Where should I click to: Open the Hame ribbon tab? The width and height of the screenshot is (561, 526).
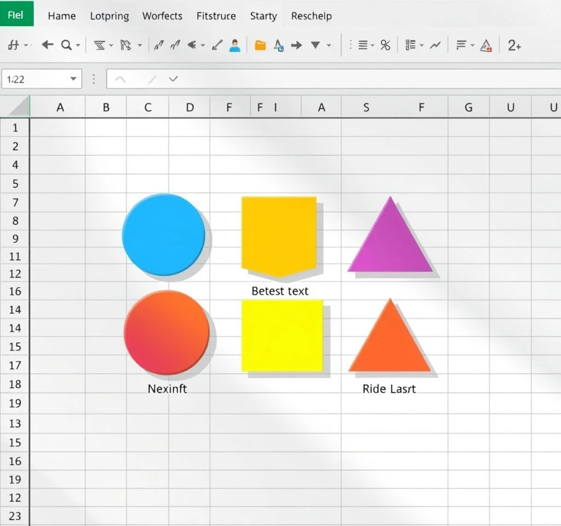click(61, 16)
